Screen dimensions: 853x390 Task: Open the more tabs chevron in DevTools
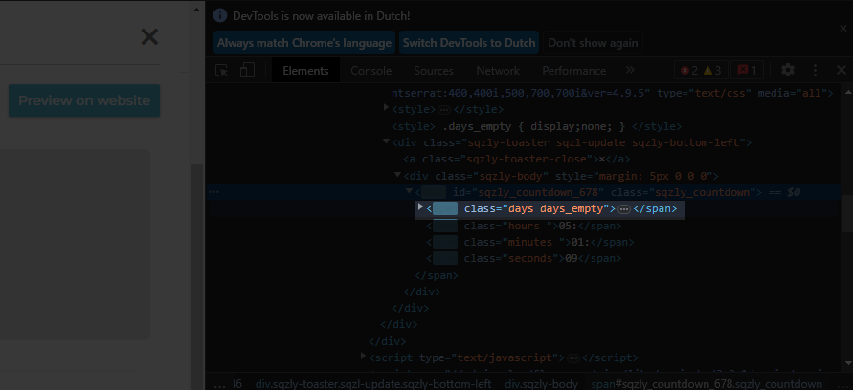point(630,70)
